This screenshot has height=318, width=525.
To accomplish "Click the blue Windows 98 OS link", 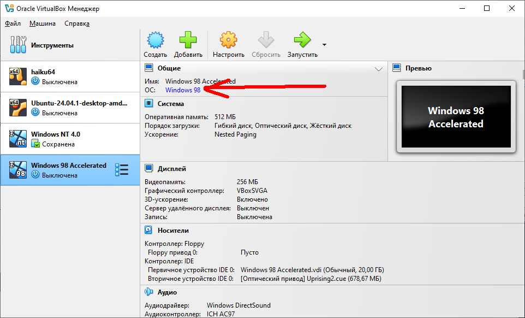I will click(x=183, y=90).
